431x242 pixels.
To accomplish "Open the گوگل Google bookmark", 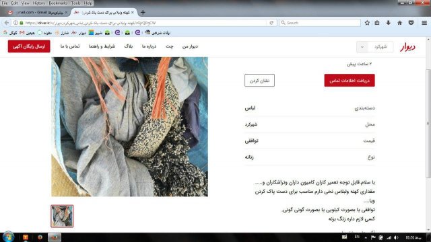I will tap(10, 33).
